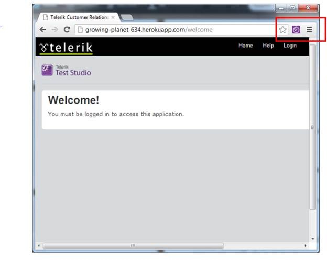This screenshot has width=327, height=260.
Task: Open the Help link in the navigation
Action: tap(268, 46)
